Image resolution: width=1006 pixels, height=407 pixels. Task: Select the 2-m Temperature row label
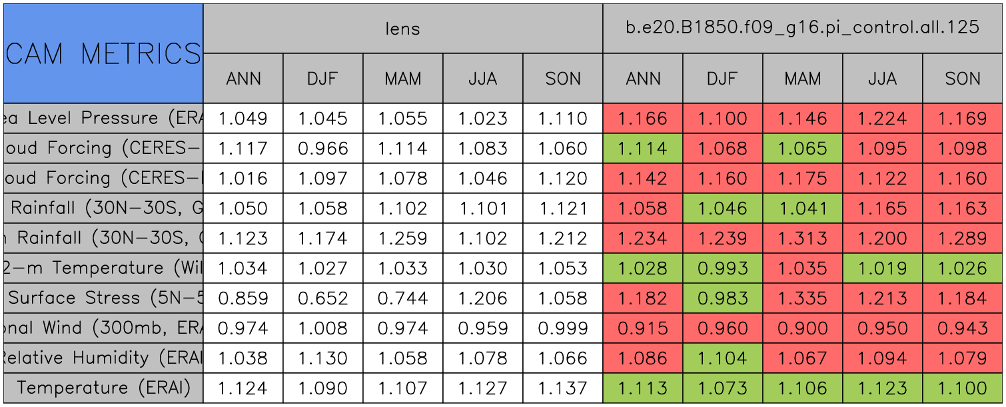(x=103, y=268)
